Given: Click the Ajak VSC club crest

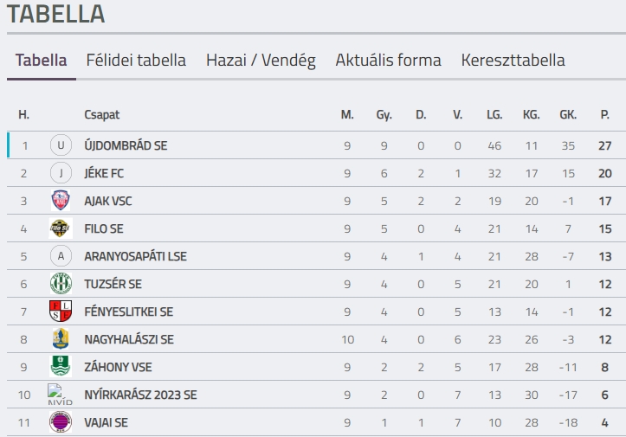Looking at the screenshot, I should click(x=61, y=201).
